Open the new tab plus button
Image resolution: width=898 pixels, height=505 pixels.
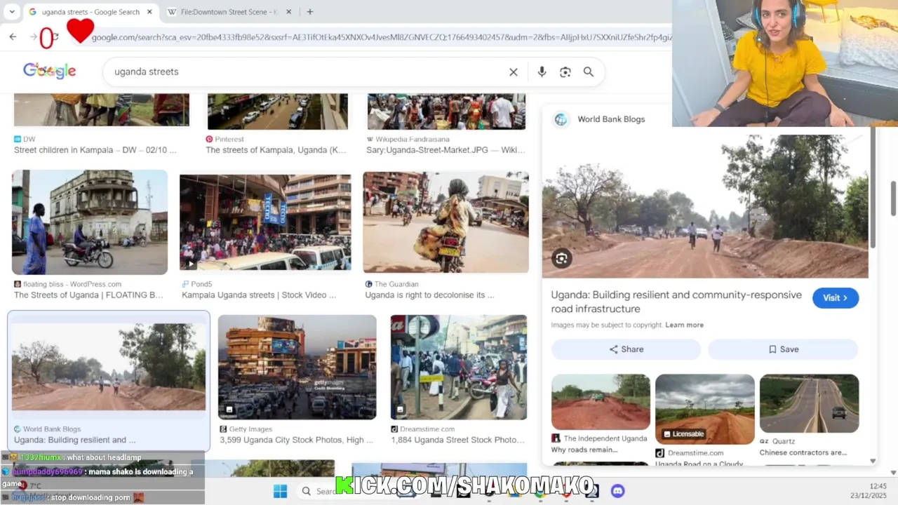point(310,12)
